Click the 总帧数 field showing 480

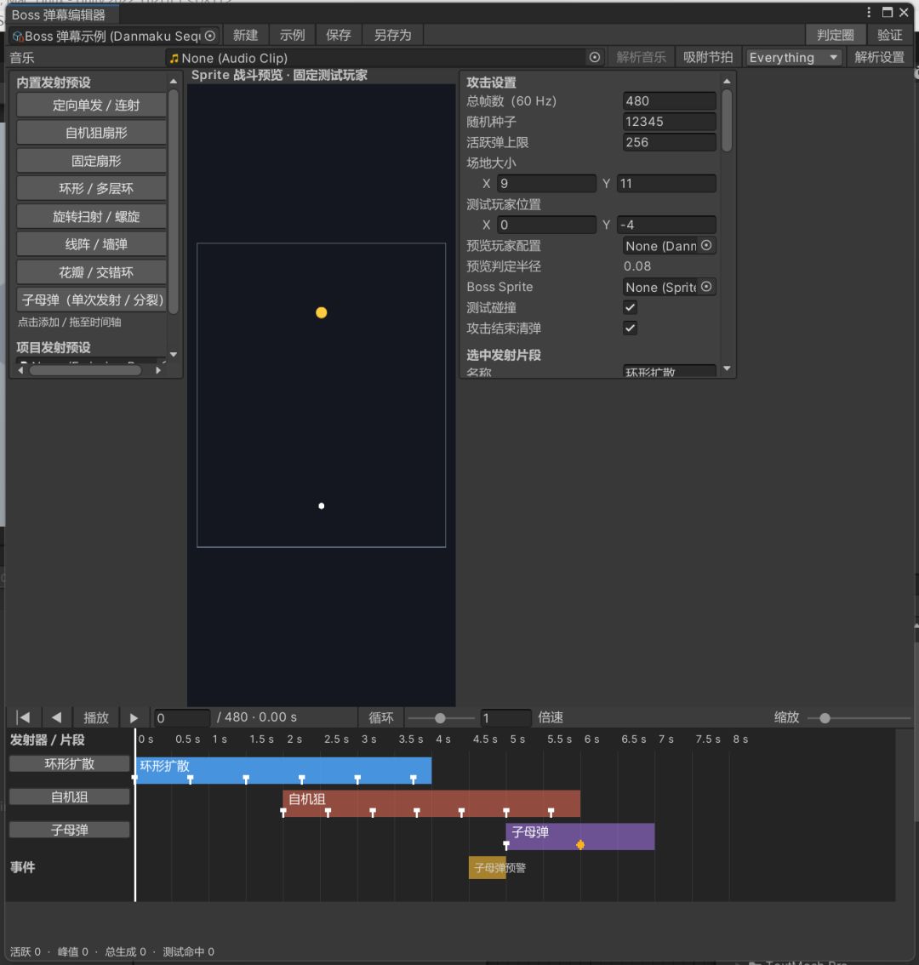(x=669, y=101)
